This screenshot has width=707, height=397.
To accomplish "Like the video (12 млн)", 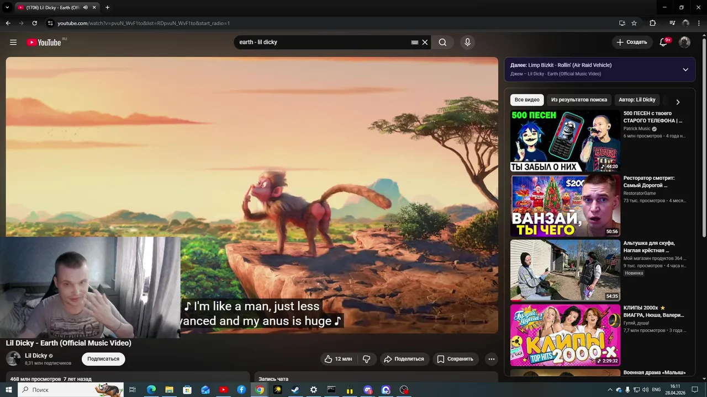I will [x=338, y=359].
